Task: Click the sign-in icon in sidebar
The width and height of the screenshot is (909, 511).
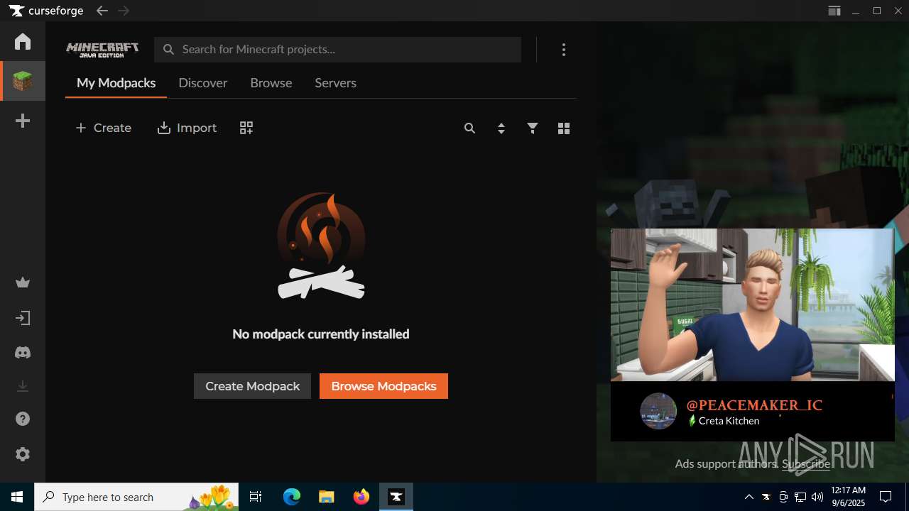Action: click(x=23, y=318)
